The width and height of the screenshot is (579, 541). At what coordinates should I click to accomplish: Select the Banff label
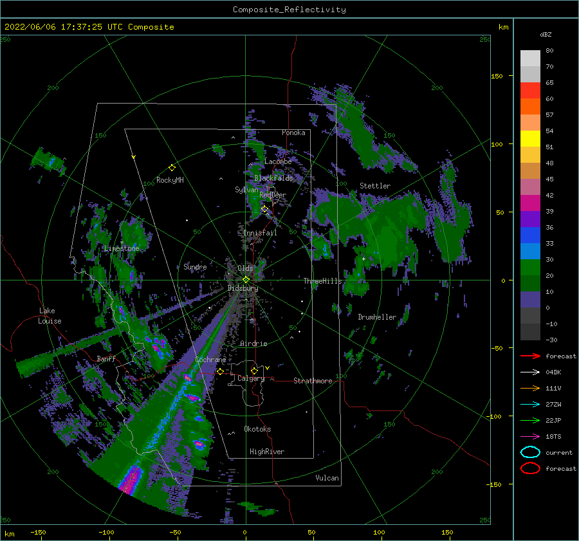point(106,358)
